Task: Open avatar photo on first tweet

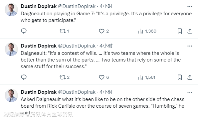Action: pyautogui.click(x=11, y=10)
